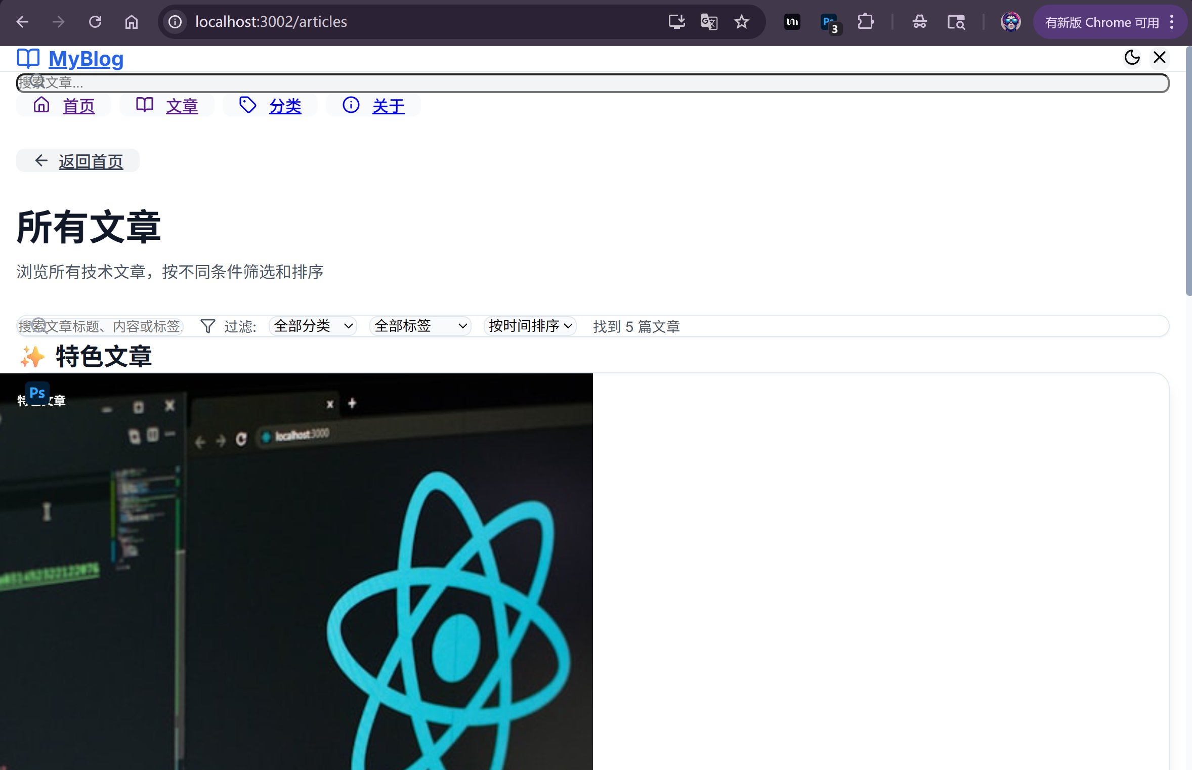Click 返回首页 back link
Viewport: 1192px width, 770px height.
point(91,161)
